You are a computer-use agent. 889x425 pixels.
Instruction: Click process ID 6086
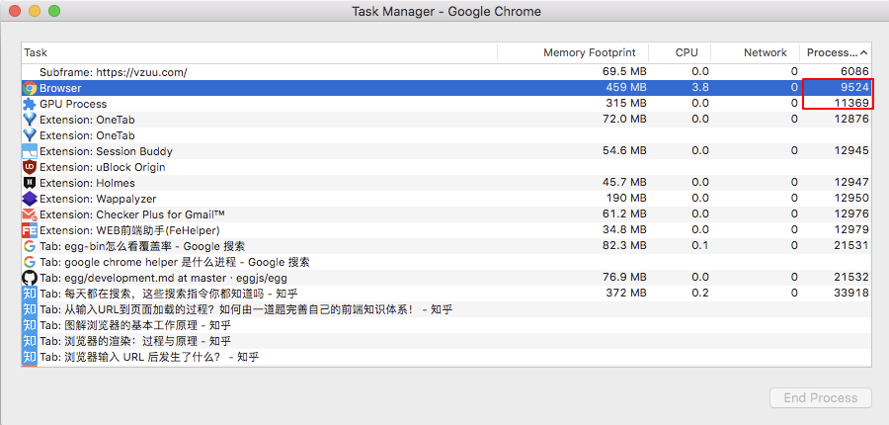click(x=855, y=72)
